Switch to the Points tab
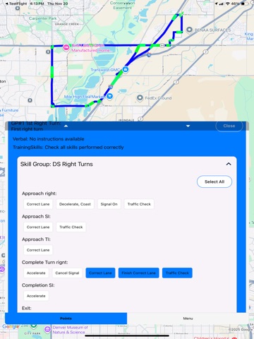The image size is (254, 339). pyautogui.click(x=66, y=319)
